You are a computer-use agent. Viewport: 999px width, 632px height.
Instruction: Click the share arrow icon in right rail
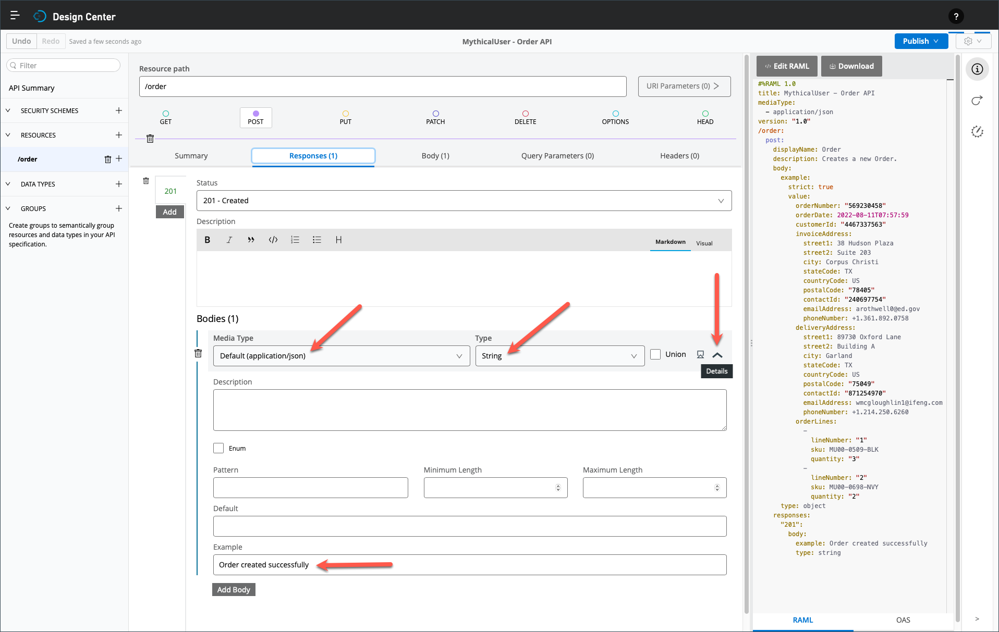coord(977,101)
